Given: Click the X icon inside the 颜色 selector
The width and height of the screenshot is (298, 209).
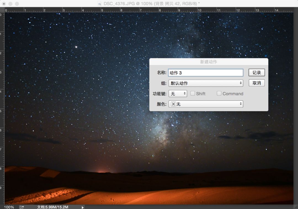Looking at the screenshot, I should 173,104.
